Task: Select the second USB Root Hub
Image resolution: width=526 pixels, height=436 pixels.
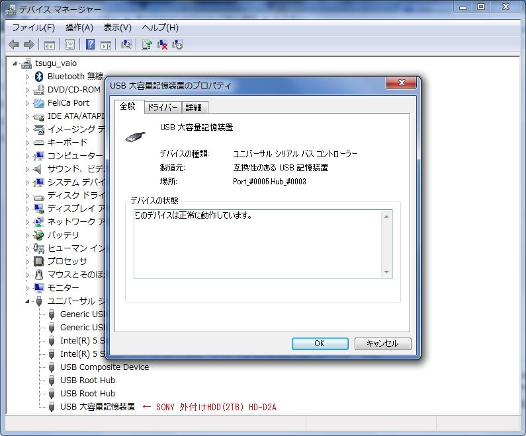Action: coord(87,394)
